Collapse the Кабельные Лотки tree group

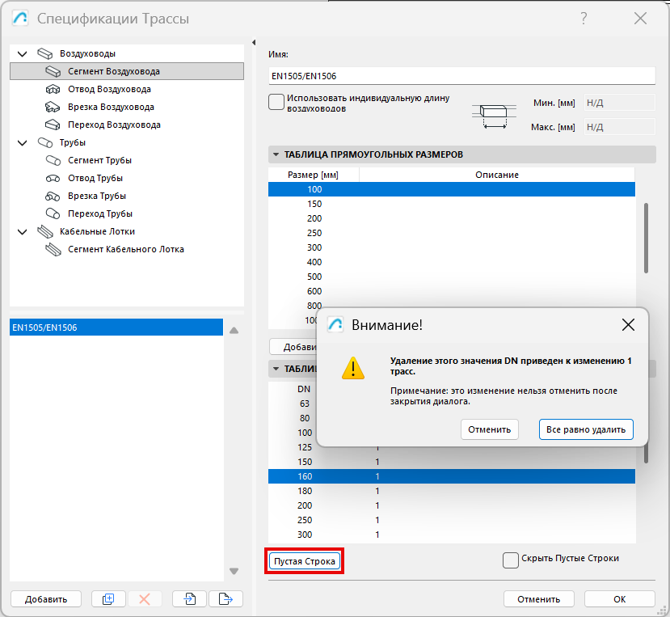22,232
